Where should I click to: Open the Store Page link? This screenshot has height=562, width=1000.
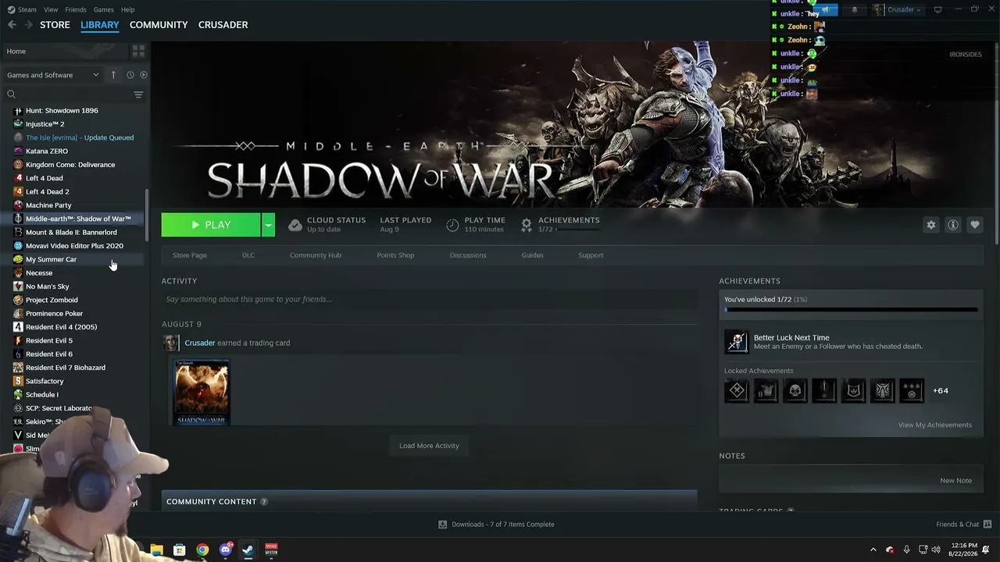click(x=190, y=255)
